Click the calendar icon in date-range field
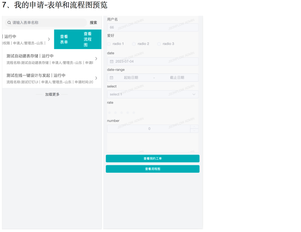The height and width of the screenshot is (232, 301). pos(112,77)
